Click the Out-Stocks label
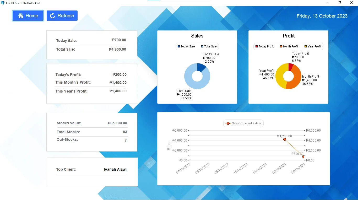This screenshot has height=200, width=358. (67, 139)
